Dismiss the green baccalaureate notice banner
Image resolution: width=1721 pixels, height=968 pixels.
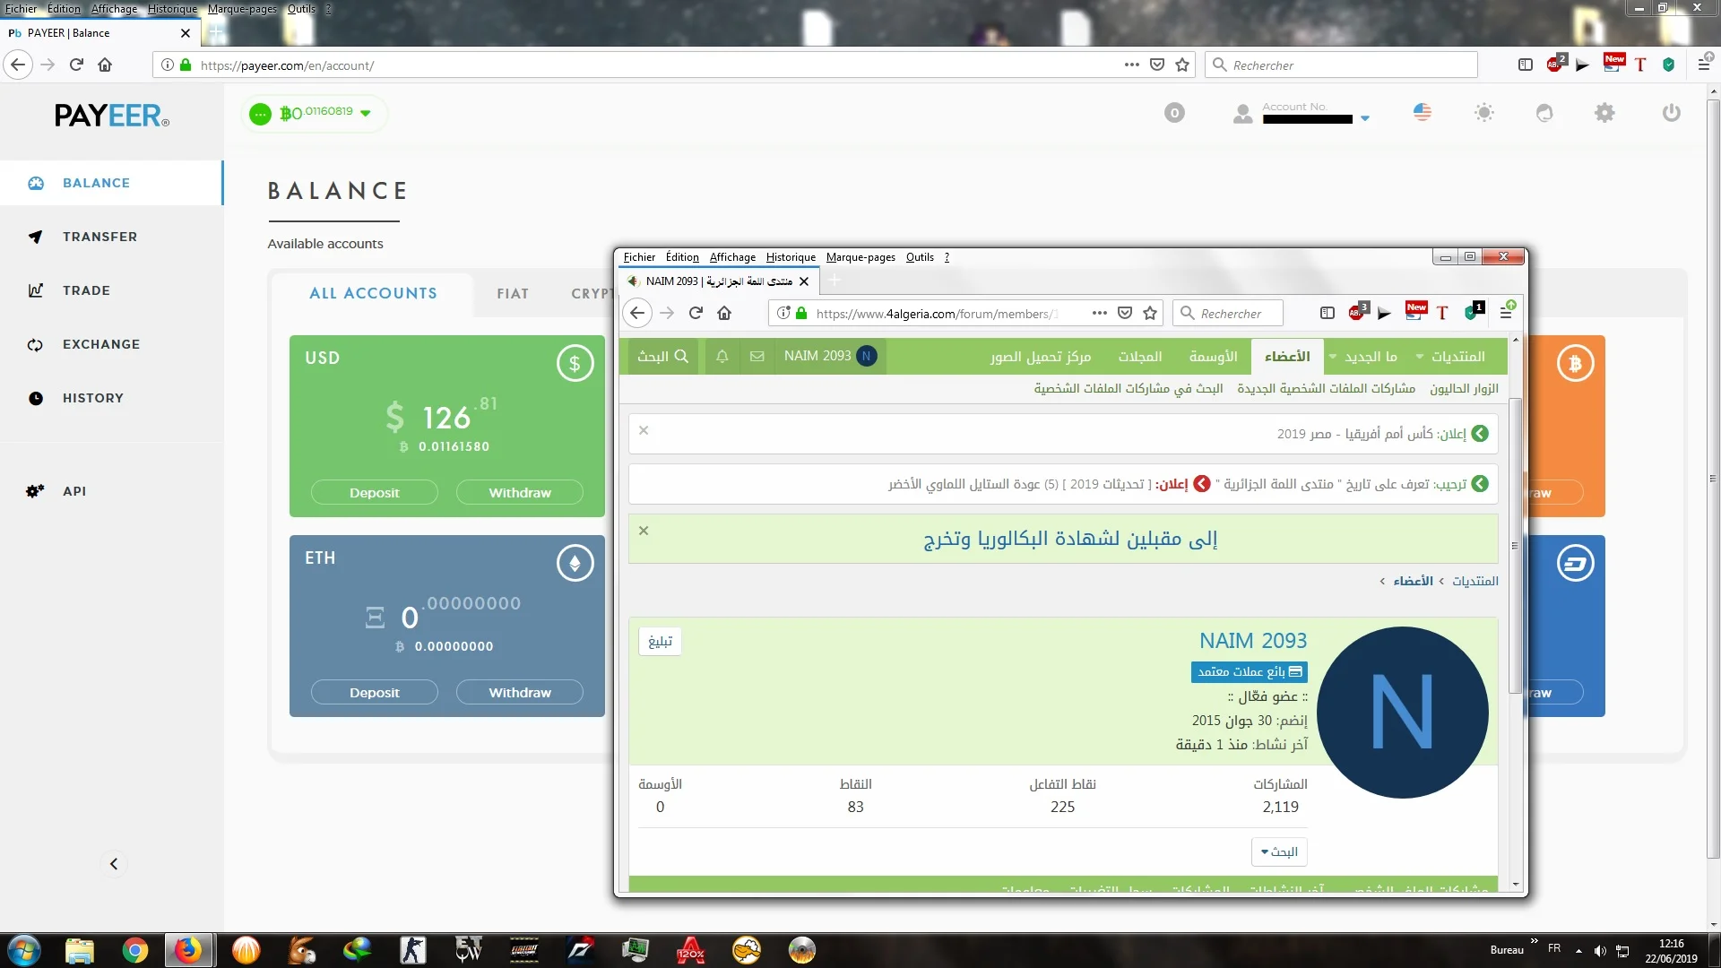[x=644, y=531]
